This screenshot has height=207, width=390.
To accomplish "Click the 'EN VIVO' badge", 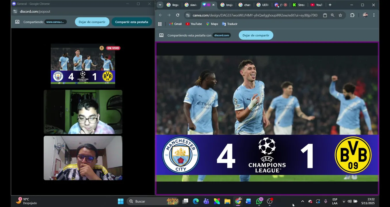I will pos(113,48).
